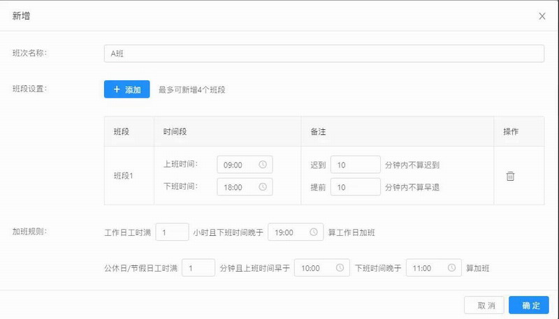Select the 公休日/节假日工时满 minutes input

(x=198, y=268)
